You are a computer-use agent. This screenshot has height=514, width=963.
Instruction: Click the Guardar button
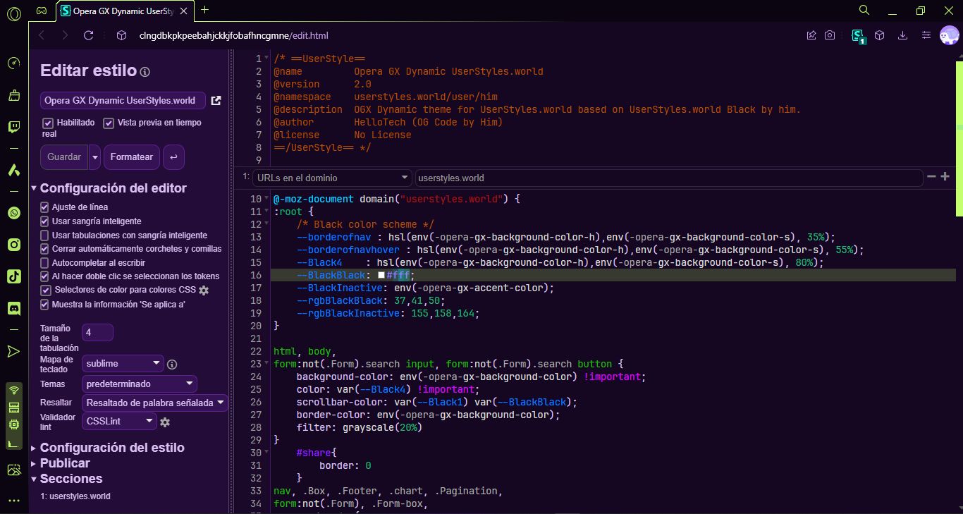click(64, 157)
